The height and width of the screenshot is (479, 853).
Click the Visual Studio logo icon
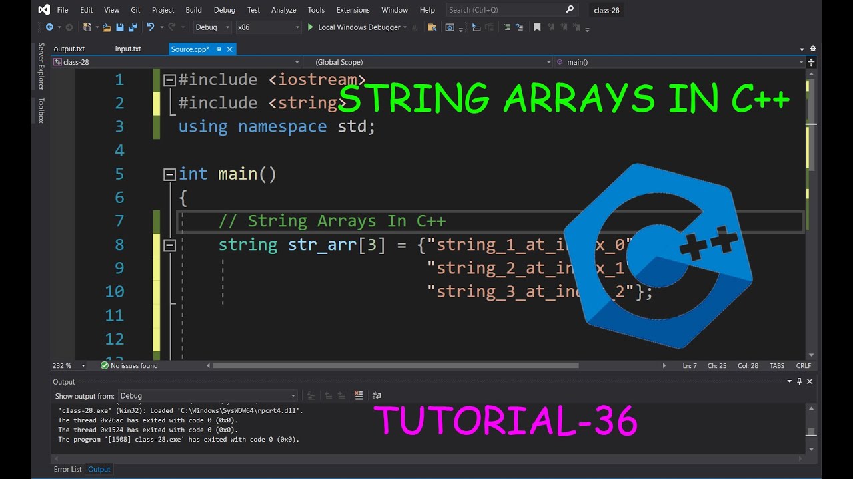(44, 9)
